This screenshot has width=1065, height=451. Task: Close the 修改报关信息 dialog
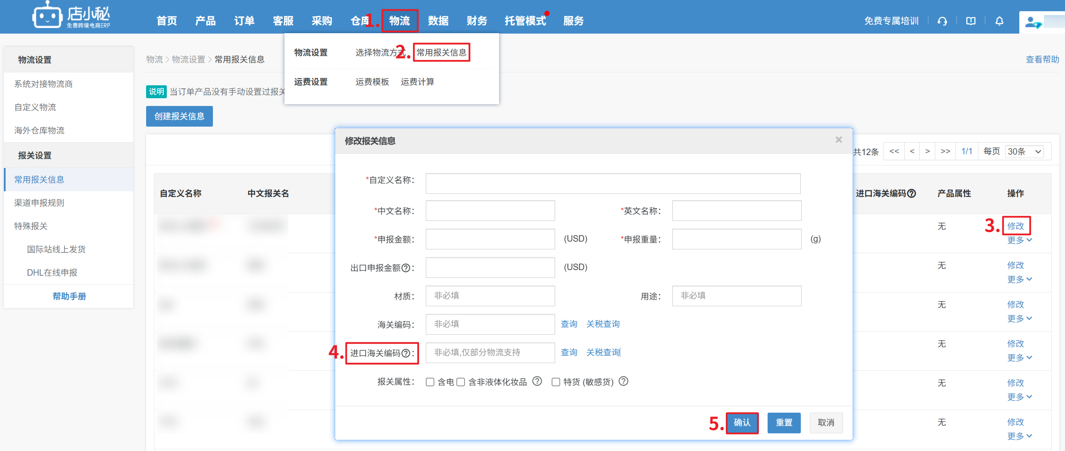pos(838,140)
